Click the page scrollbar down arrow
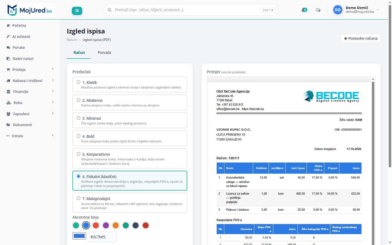The image size is (392, 245). point(390,242)
